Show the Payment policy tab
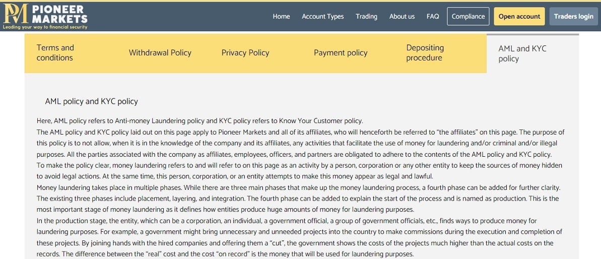Image resolution: width=601 pixels, height=259 pixels. 341,53
